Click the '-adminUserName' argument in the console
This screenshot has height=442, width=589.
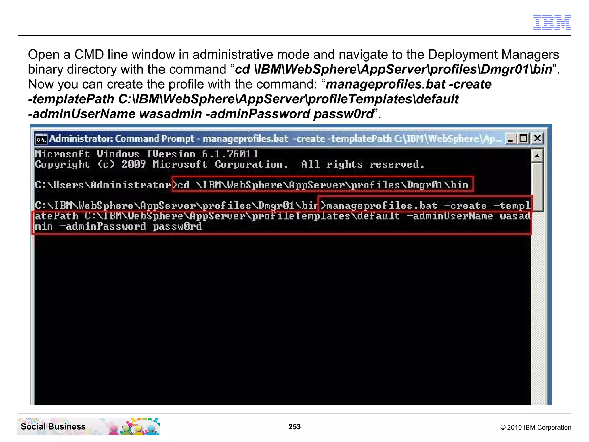point(450,216)
